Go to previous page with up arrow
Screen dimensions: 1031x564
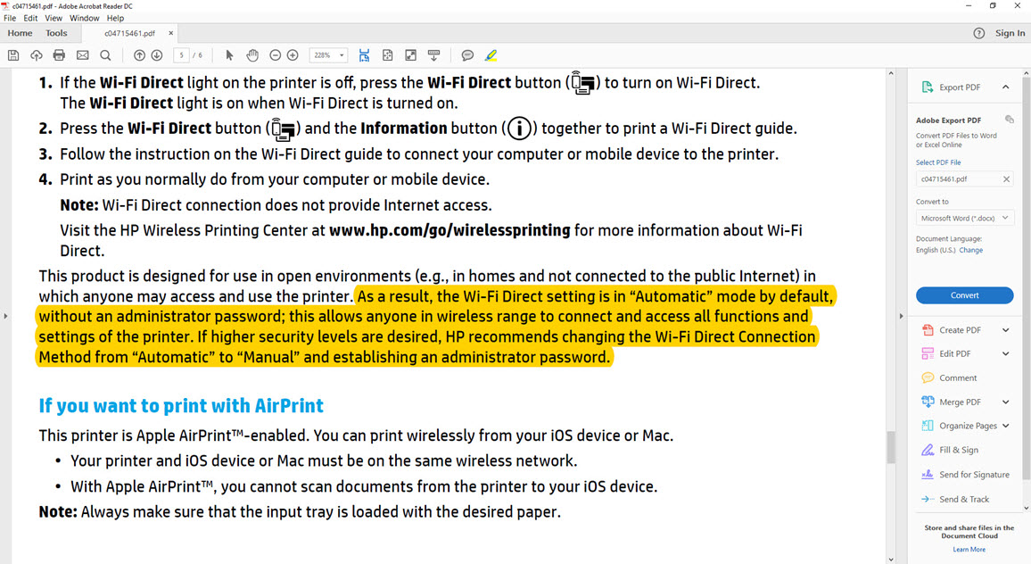pyautogui.click(x=139, y=55)
